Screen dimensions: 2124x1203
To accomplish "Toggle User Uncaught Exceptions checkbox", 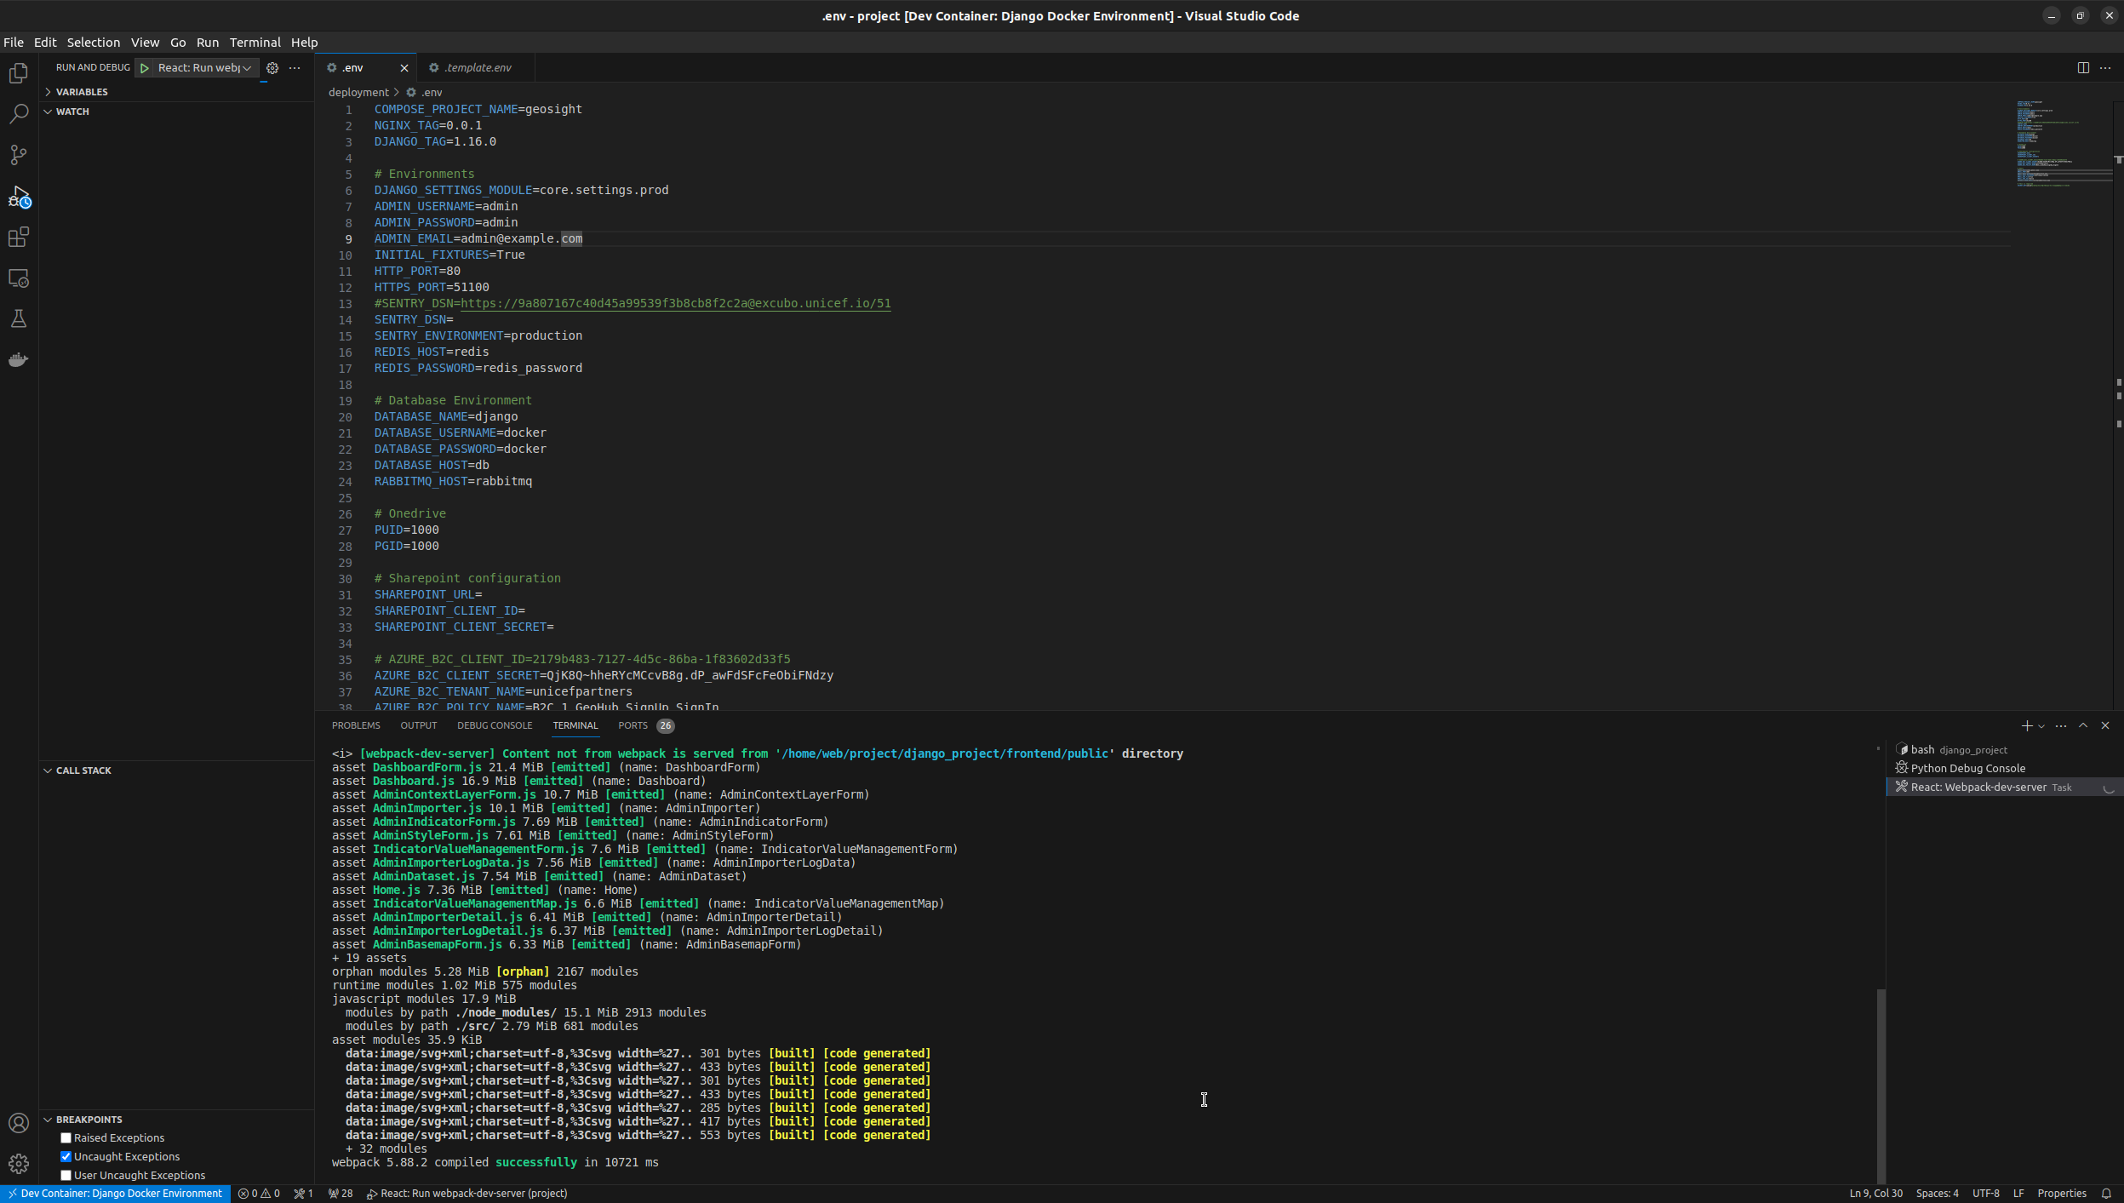I will tap(66, 1176).
